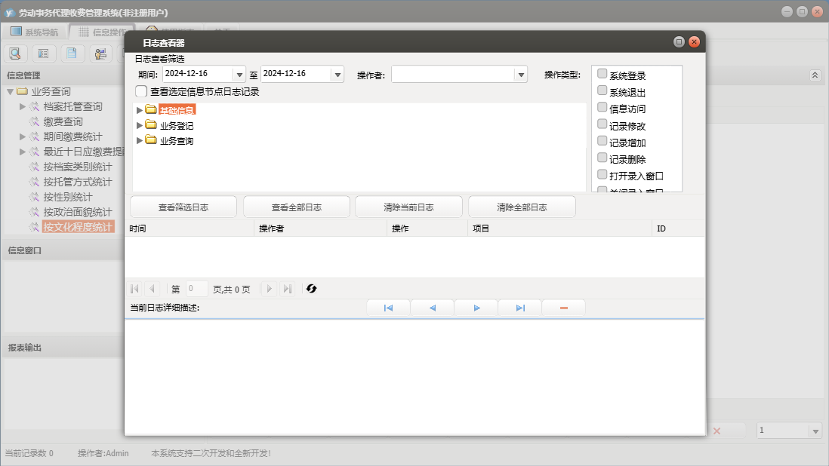Enable the 系统登录 operation type checkbox
The image size is (829, 466).
(602, 74)
